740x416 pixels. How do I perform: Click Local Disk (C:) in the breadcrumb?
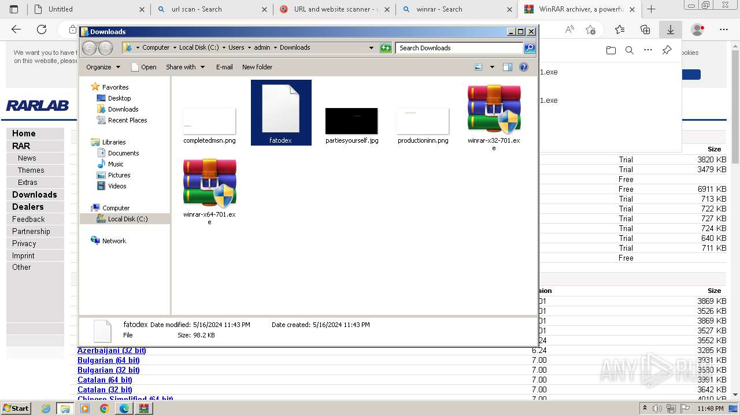[x=199, y=47]
